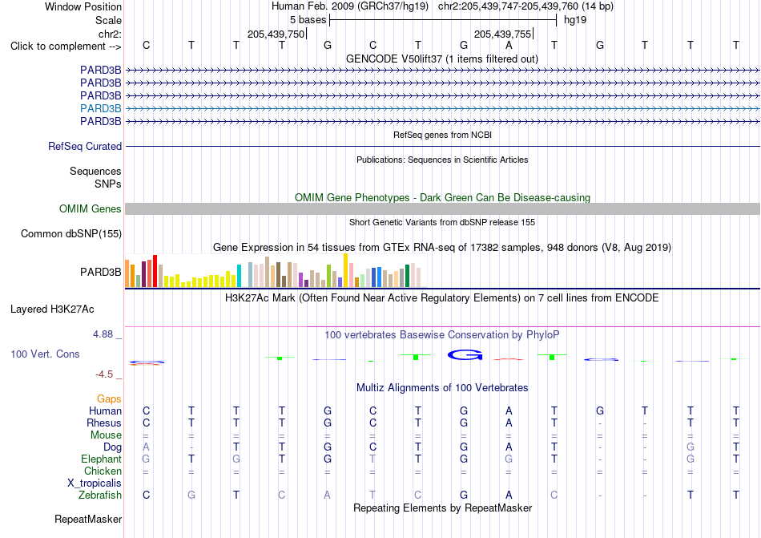Click 'RefSeq genes from NCBI' title
Screen dimensions: 761x538
[x=442, y=135]
